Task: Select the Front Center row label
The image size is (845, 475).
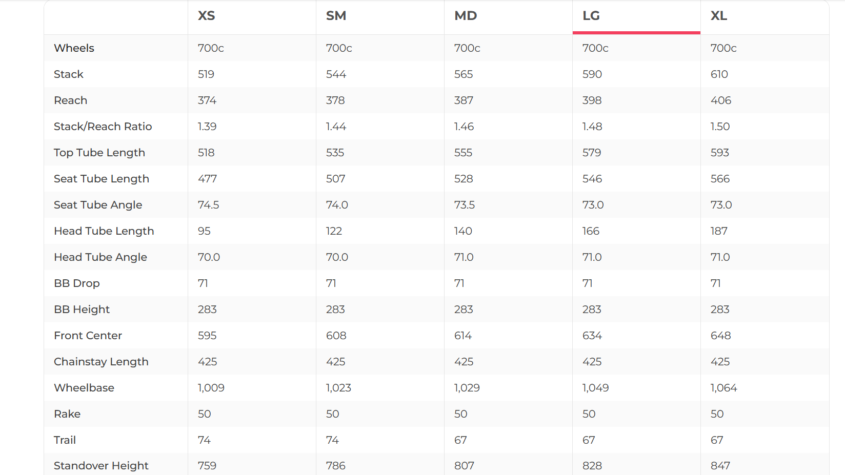Action: (88, 336)
